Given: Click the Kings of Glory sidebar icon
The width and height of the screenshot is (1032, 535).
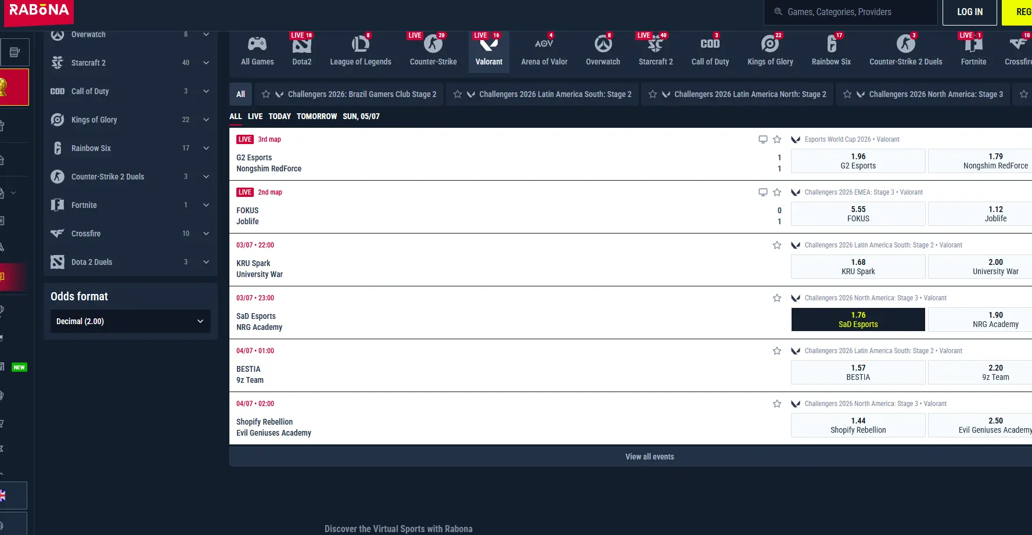Looking at the screenshot, I should pos(57,120).
